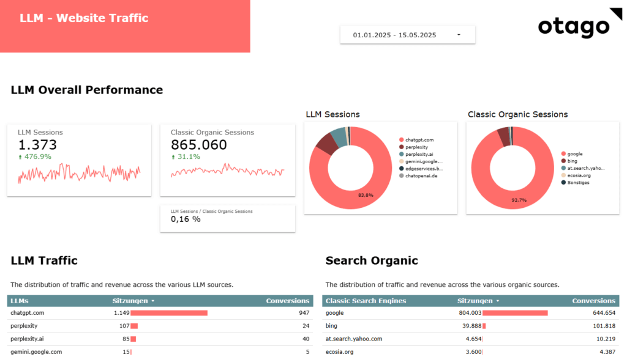Select the chatgpt.com legend color dot
The width and height of the screenshot is (627, 357).
[401, 140]
